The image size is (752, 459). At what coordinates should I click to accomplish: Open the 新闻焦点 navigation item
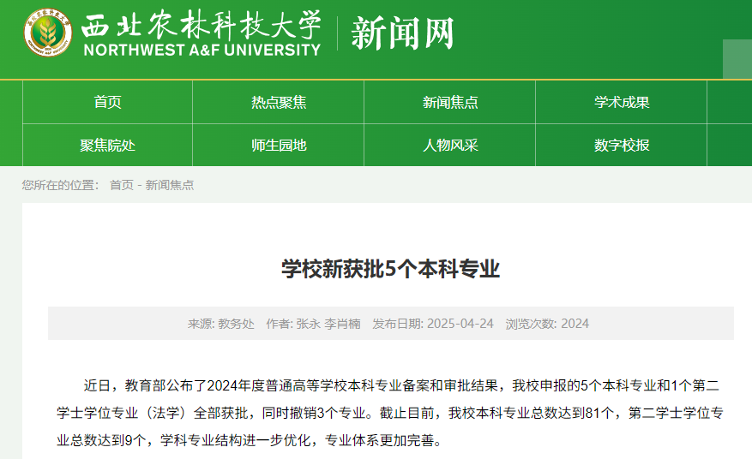coord(450,102)
